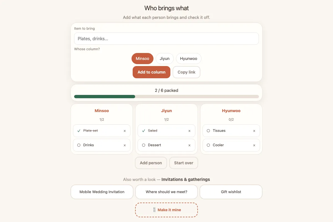The height and width of the screenshot is (222, 333).
Task: Check off the Cooler item
Action: (208, 145)
